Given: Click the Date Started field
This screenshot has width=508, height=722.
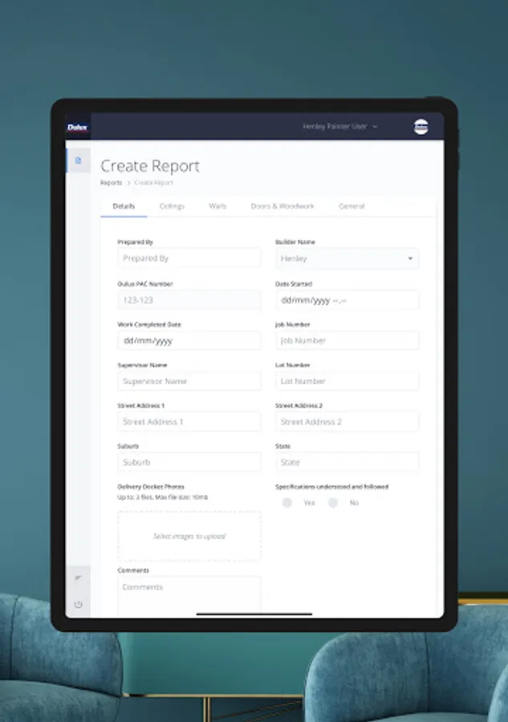Looking at the screenshot, I should coord(347,300).
